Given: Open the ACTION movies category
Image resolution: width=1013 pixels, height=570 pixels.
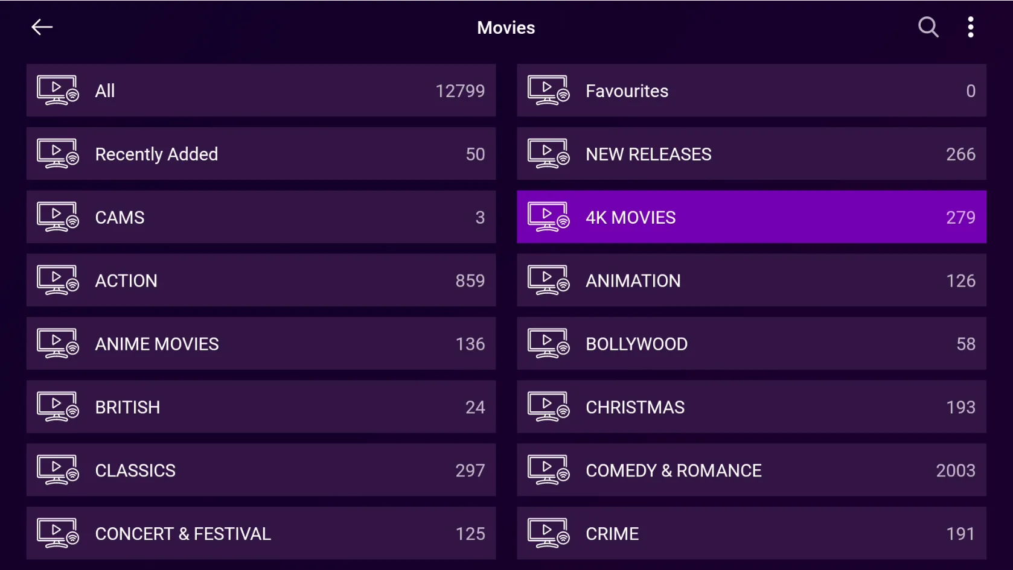Looking at the screenshot, I should tap(261, 280).
